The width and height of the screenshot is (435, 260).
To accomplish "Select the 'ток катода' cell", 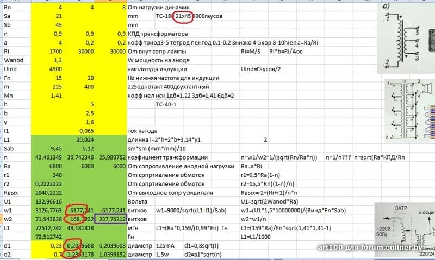I will pos(142,131).
